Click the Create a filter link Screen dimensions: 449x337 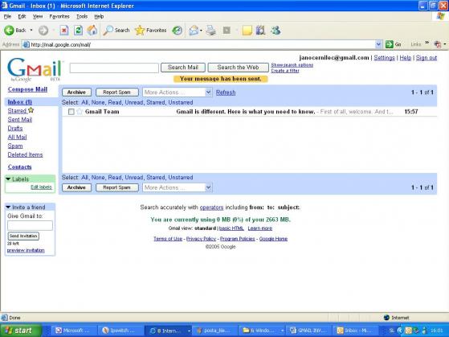coord(285,71)
